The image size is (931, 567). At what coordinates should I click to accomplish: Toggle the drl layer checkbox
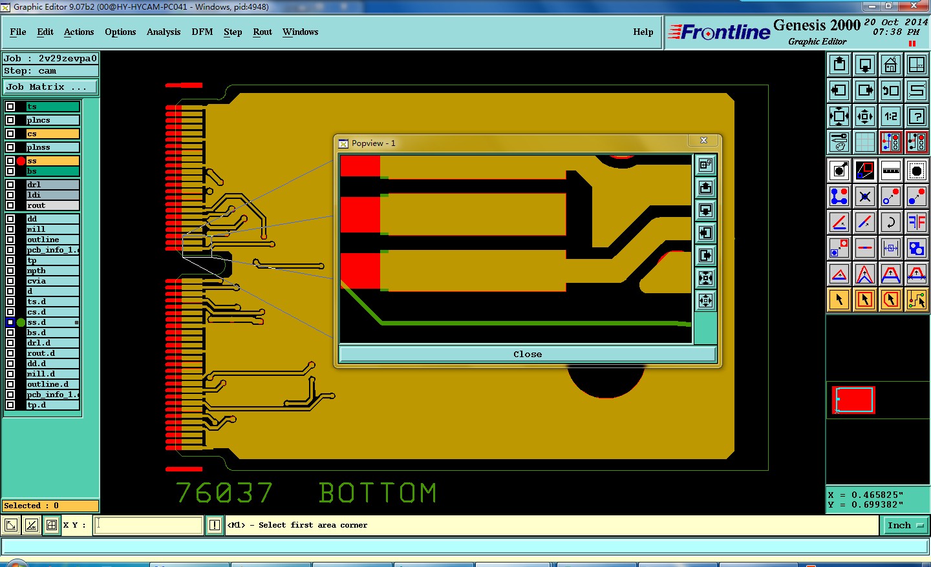click(10, 185)
